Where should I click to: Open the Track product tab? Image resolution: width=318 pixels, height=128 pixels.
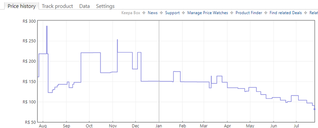(57, 6)
